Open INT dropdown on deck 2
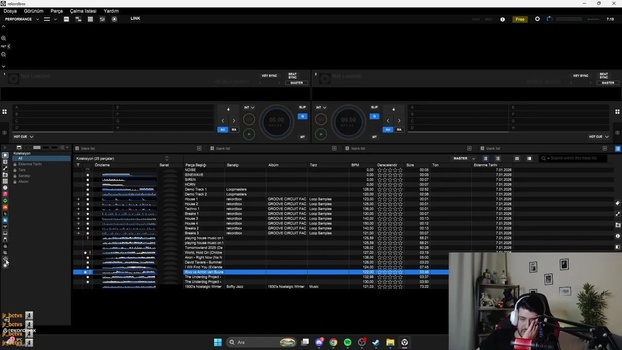 321,107
